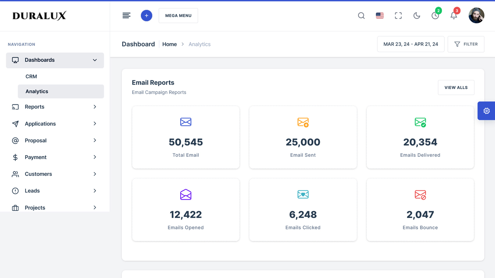Switch language using the US flag
The image size is (495, 278).
click(x=379, y=15)
